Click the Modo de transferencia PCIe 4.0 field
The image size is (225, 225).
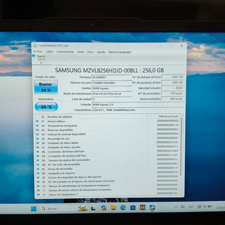112,94
